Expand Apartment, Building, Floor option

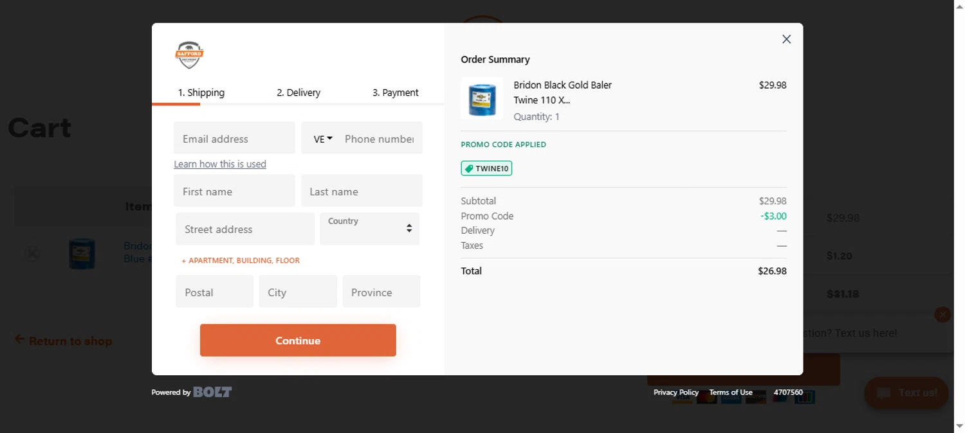[241, 261]
